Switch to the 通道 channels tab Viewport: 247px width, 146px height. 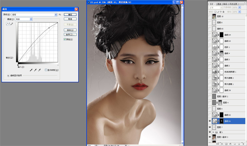pos(219,4)
